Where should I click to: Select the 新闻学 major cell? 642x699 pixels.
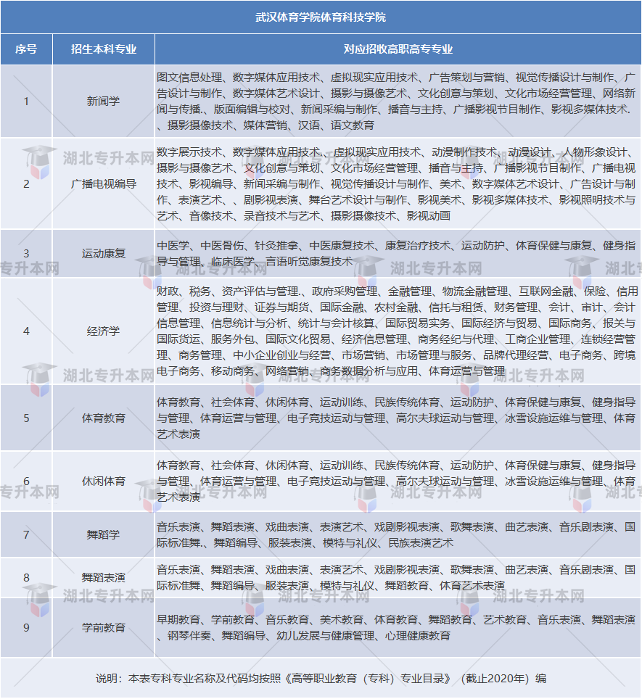click(104, 102)
